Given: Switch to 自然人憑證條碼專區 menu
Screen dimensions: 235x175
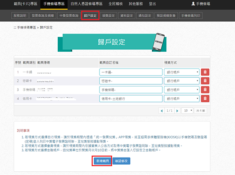Looking at the screenshot, I should tap(87, 4).
